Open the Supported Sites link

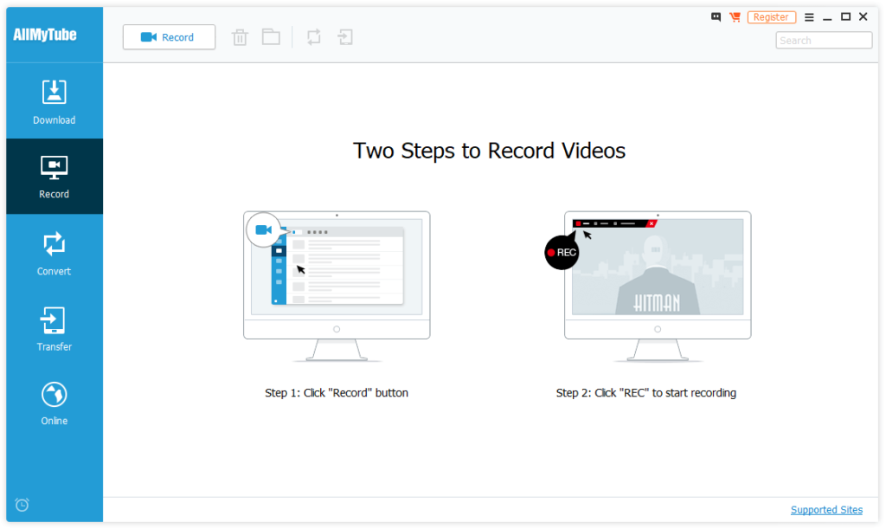click(x=826, y=509)
